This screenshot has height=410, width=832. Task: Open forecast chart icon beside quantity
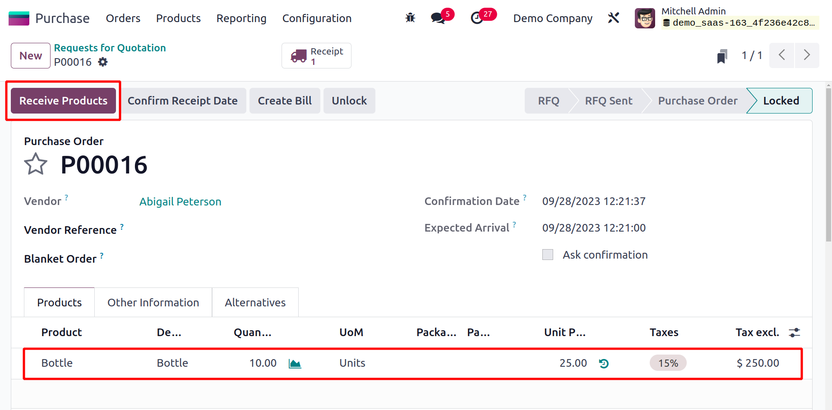point(295,364)
